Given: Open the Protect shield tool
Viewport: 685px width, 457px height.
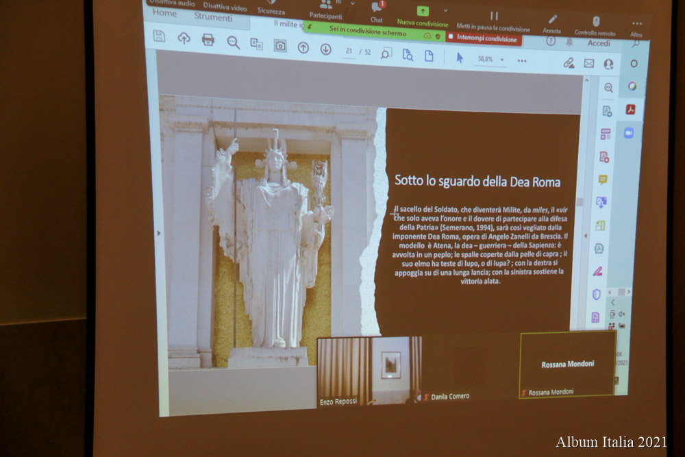Looking at the screenshot, I should pos(597,295).
